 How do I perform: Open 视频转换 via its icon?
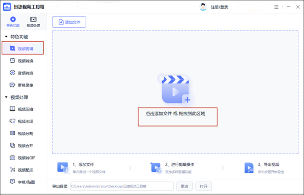(x=12, y=61)
